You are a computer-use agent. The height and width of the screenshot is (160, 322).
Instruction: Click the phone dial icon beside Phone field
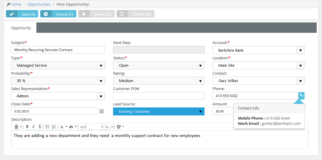(301, 96)
